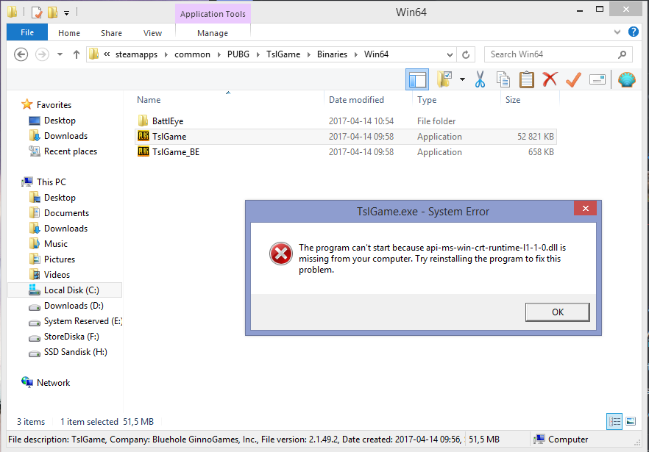Click the folder options toolbar icon
The height and width of the screenshot is (452, 649).
(444, 79)
